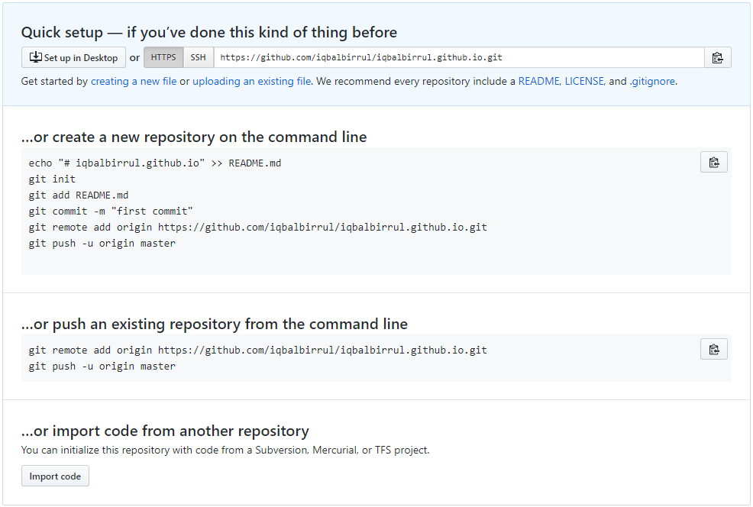
Task: Copy the repository HTTPS URL to clipboard
Action: (718, 57)
